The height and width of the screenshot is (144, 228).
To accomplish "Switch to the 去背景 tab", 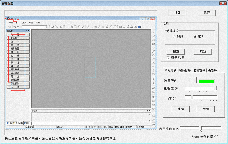I will point(212,70).
